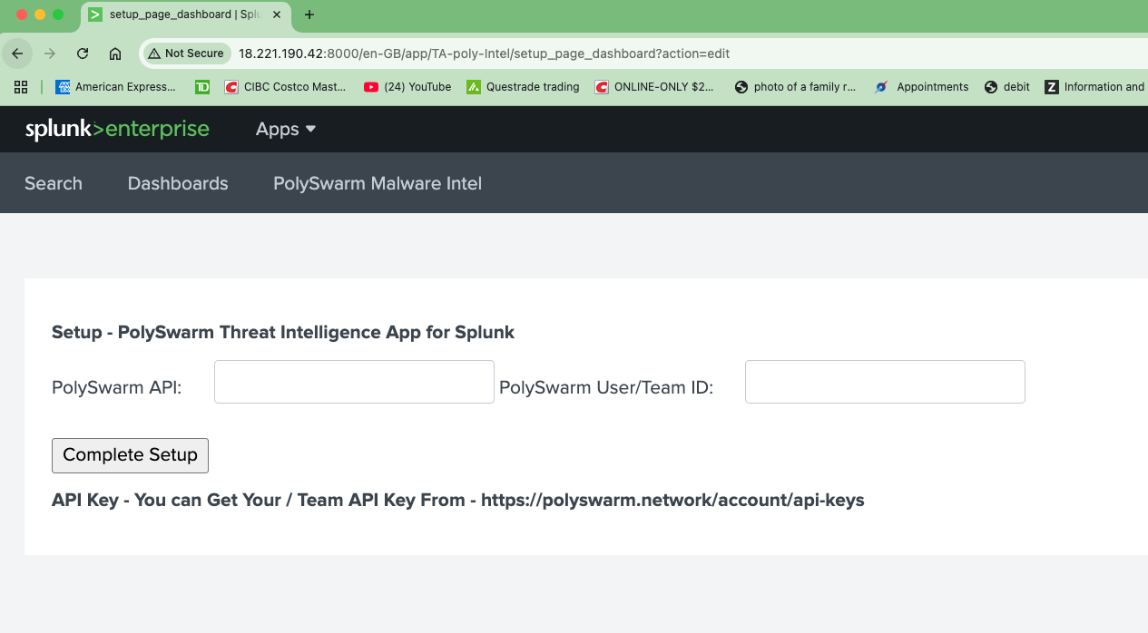Viewport: 1148px width, 633px height.
Task: Click the macOS yellow minimize window button
Action: tap(40, 15)
